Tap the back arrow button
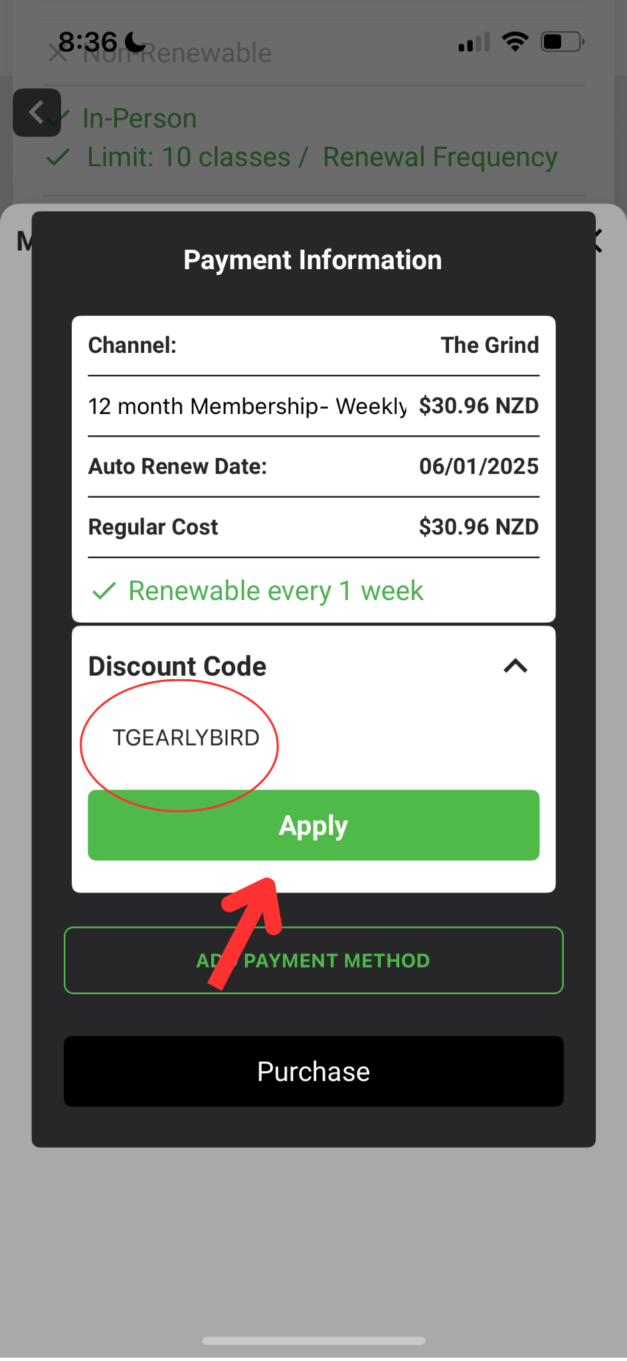 pos(37,112)
